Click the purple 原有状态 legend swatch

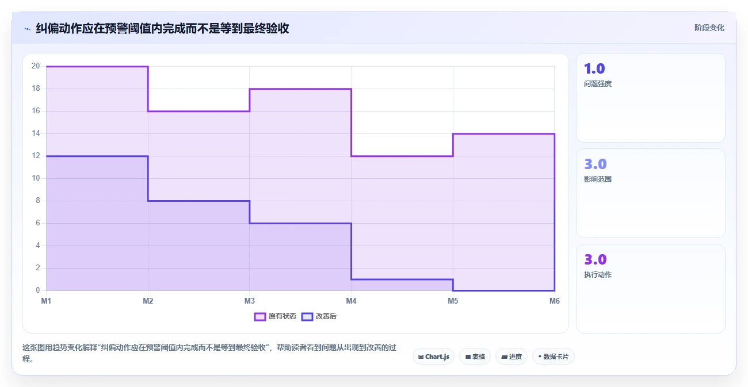click(260, 316)
